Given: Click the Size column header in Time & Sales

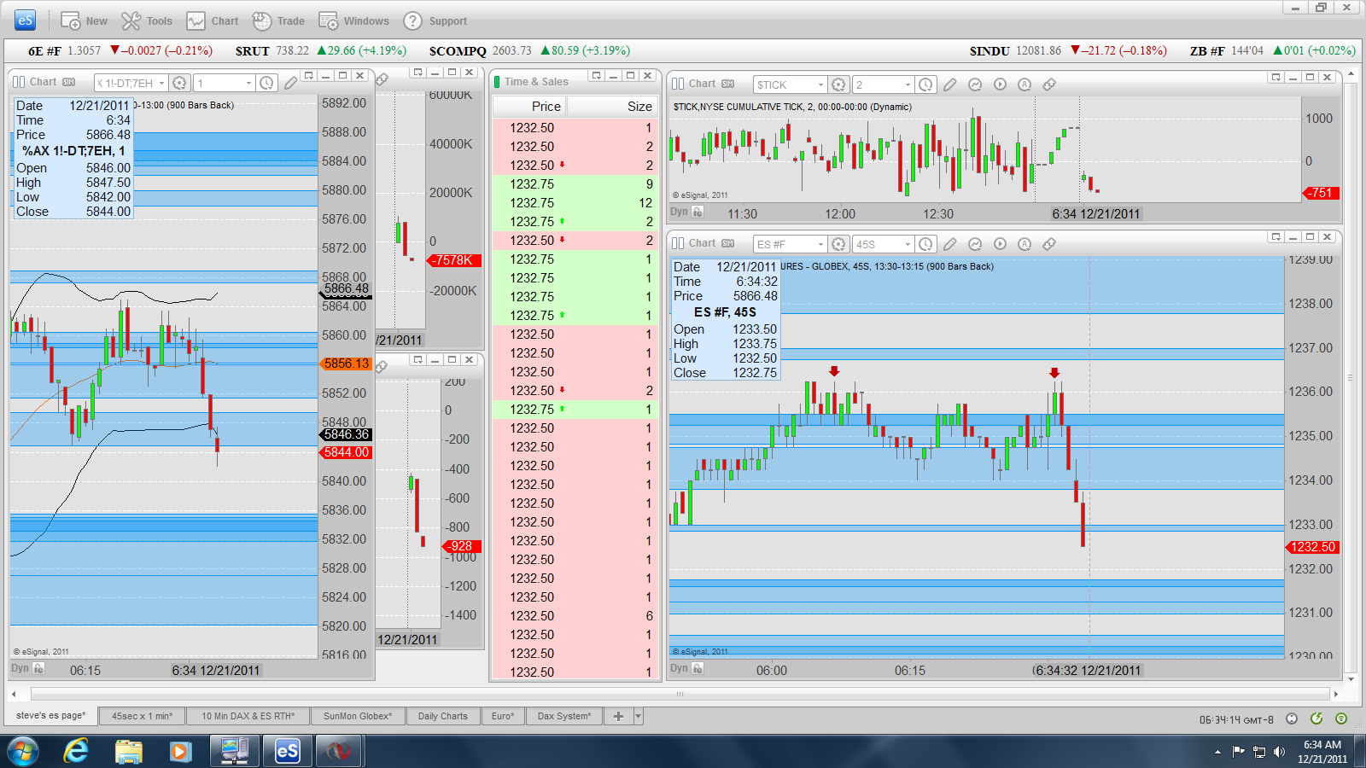Looking at the screenshot, I should point(611,107).
